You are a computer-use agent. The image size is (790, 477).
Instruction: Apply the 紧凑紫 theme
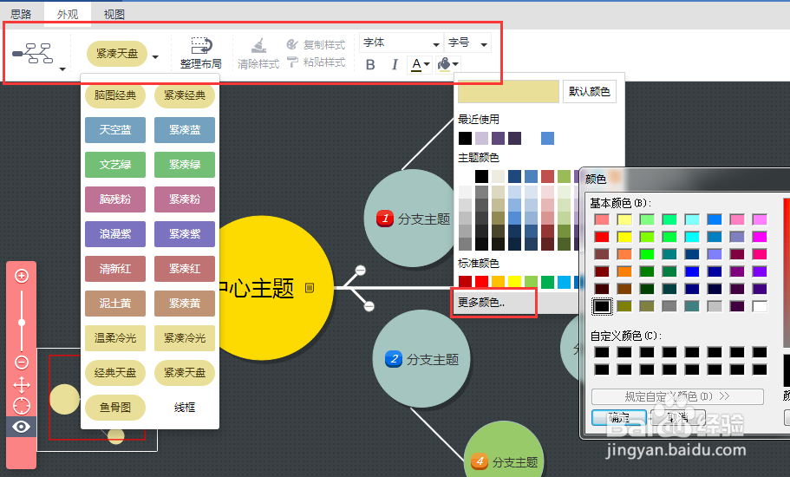[185, 234]
